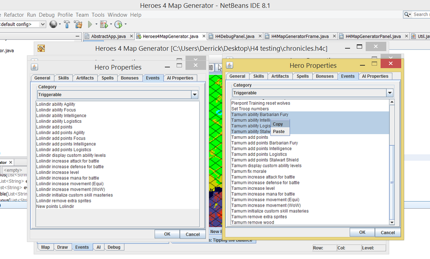Open the default config dropdown

(43, 24)
